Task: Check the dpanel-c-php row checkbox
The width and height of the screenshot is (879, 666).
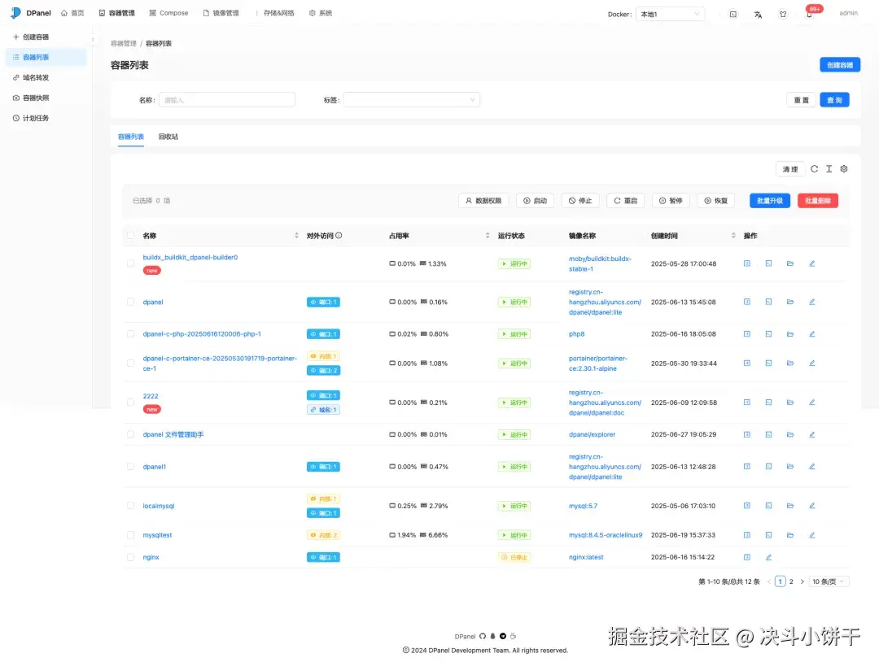Action: click(130, 334)
